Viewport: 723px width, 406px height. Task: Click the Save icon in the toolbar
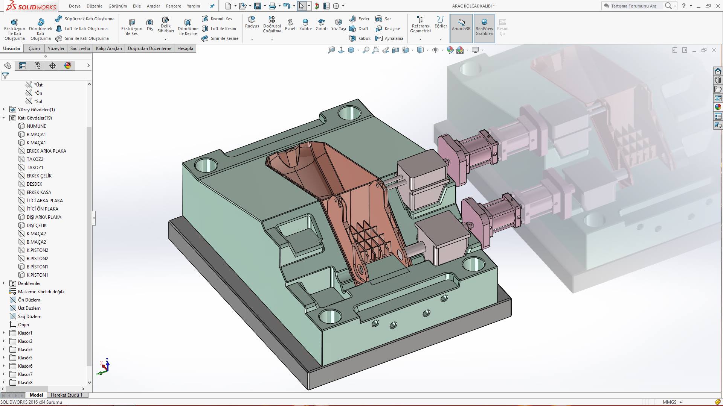tap(258, 6)
